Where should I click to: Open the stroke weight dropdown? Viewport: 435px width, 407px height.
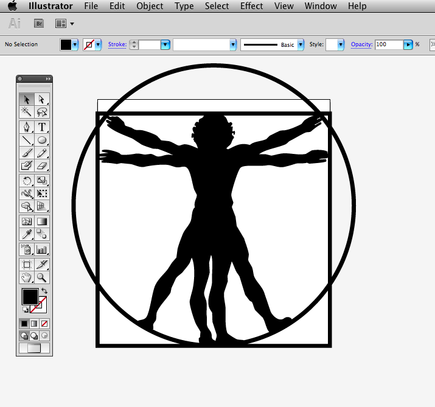coord(165,44)
